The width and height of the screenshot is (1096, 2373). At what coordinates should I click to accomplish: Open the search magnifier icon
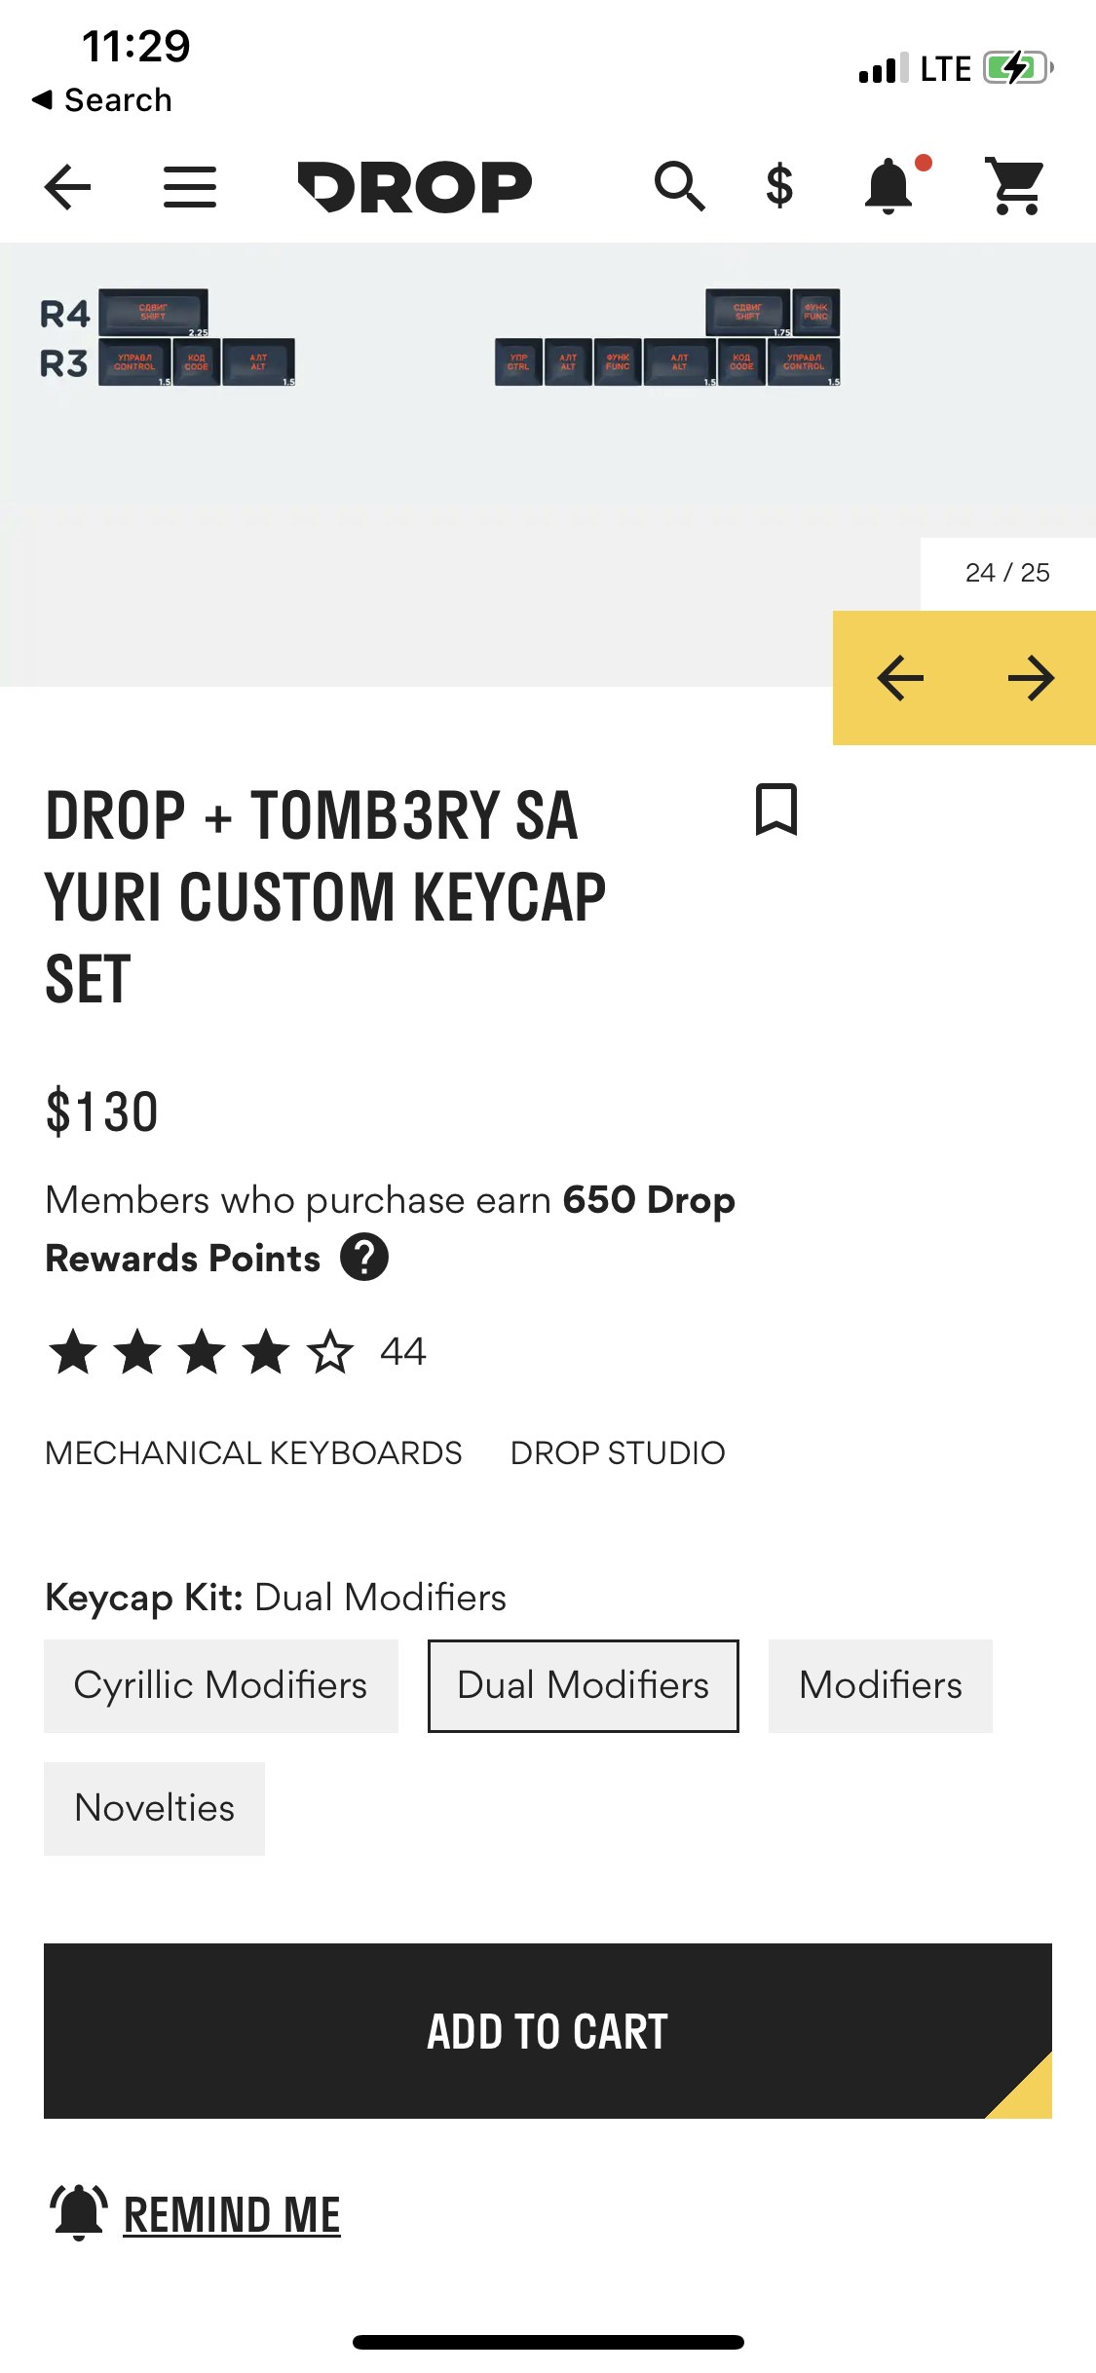[x=679, y=186]
